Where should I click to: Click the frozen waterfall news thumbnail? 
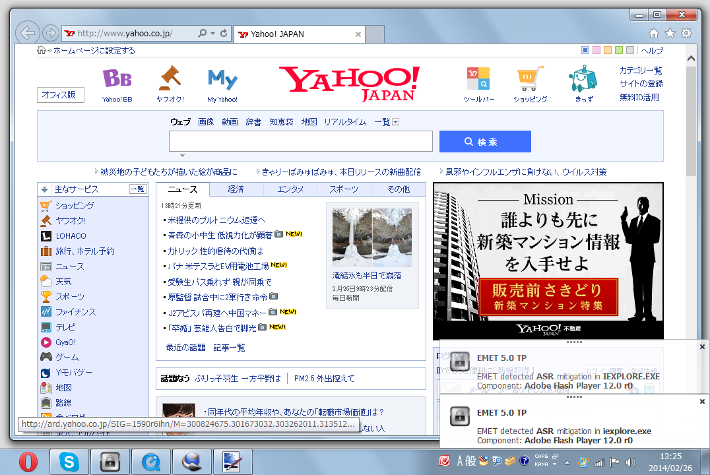pos(371,237)
